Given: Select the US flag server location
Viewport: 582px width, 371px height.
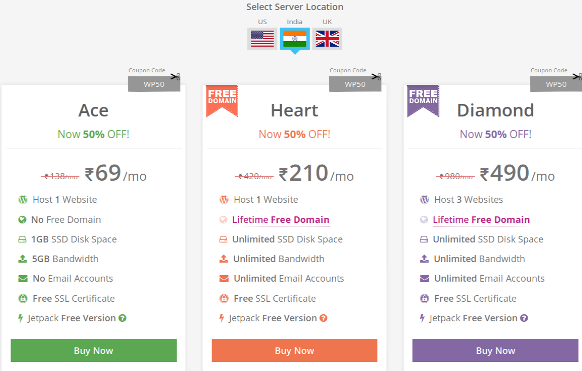Looking at the screenshot, I should click(262, 39).
